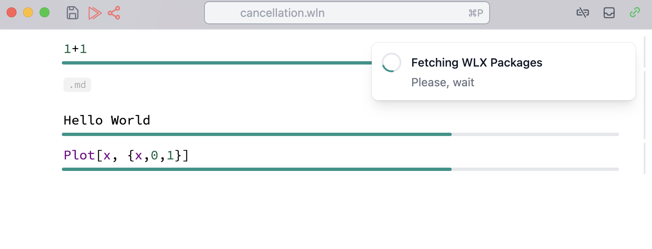Click the save notebook floppy disk icon
Viewport: 652px width, 249px height.
73,13
